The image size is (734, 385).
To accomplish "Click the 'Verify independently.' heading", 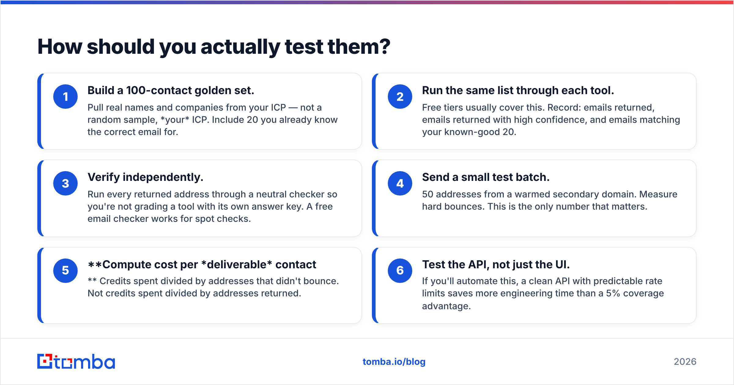I will point(145,177).
